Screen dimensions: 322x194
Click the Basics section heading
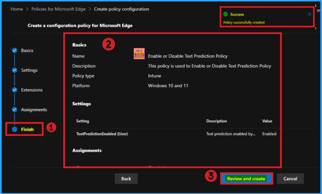pyautogui.click(x=79, y=45)
